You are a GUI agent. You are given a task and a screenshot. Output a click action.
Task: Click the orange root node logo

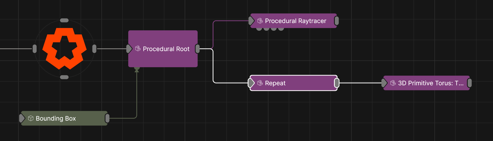pyautogui.click(x=64, y=49)
